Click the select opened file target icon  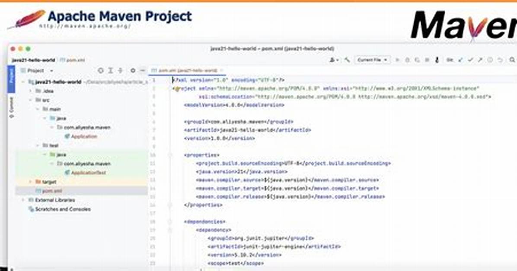pos(101,70)
